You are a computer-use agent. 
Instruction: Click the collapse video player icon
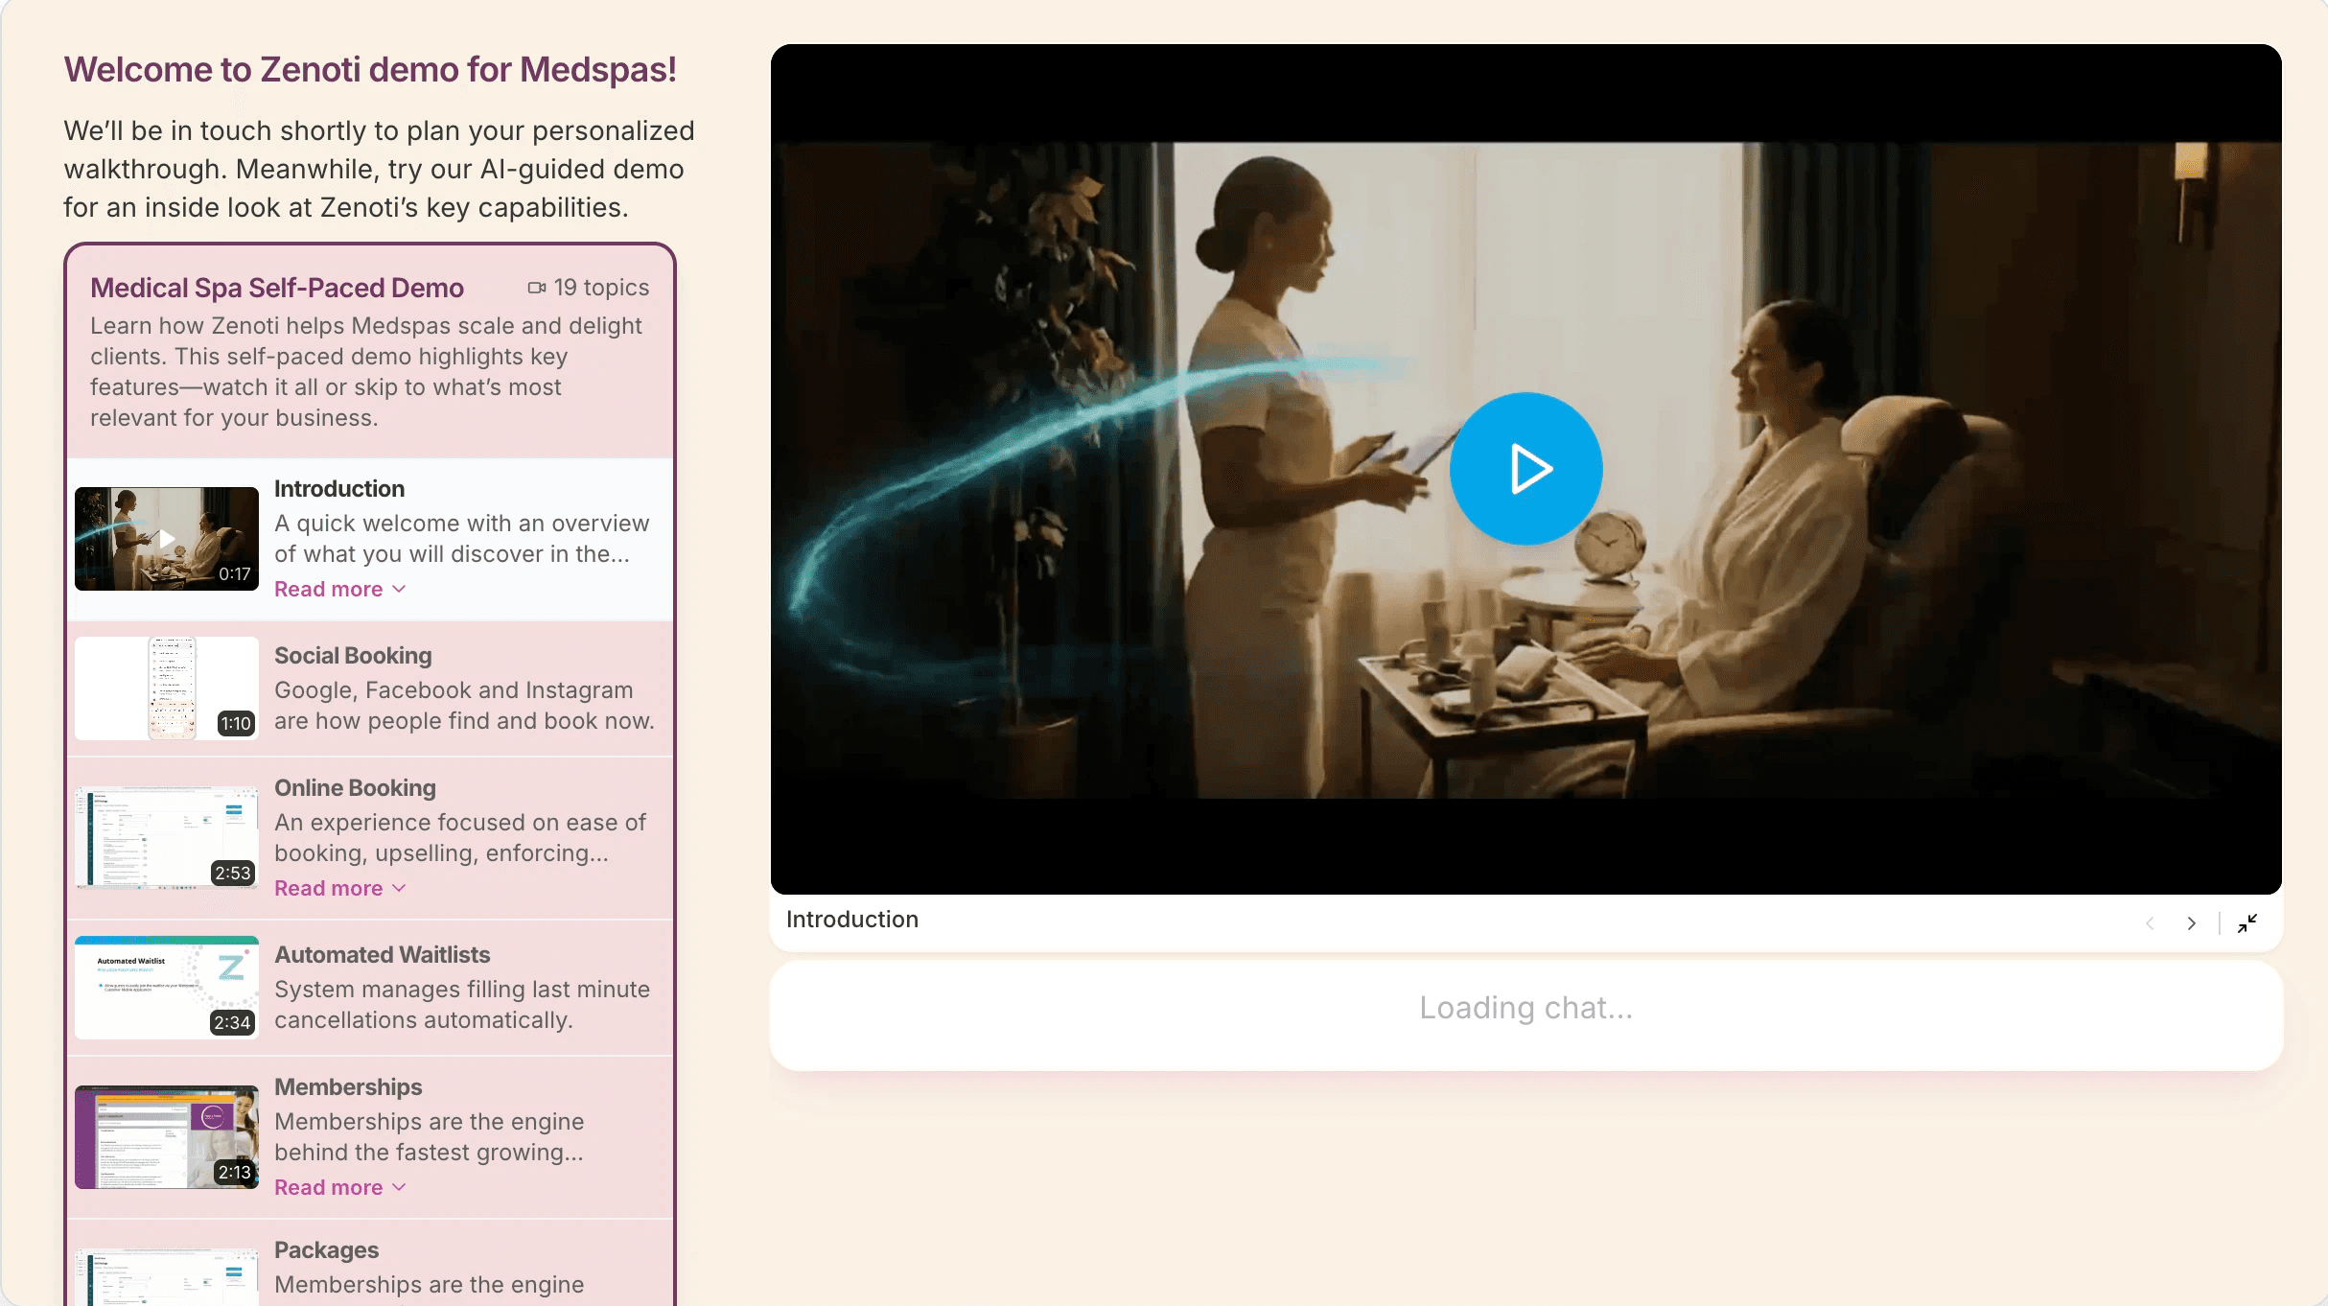(x=2247, y=922)
